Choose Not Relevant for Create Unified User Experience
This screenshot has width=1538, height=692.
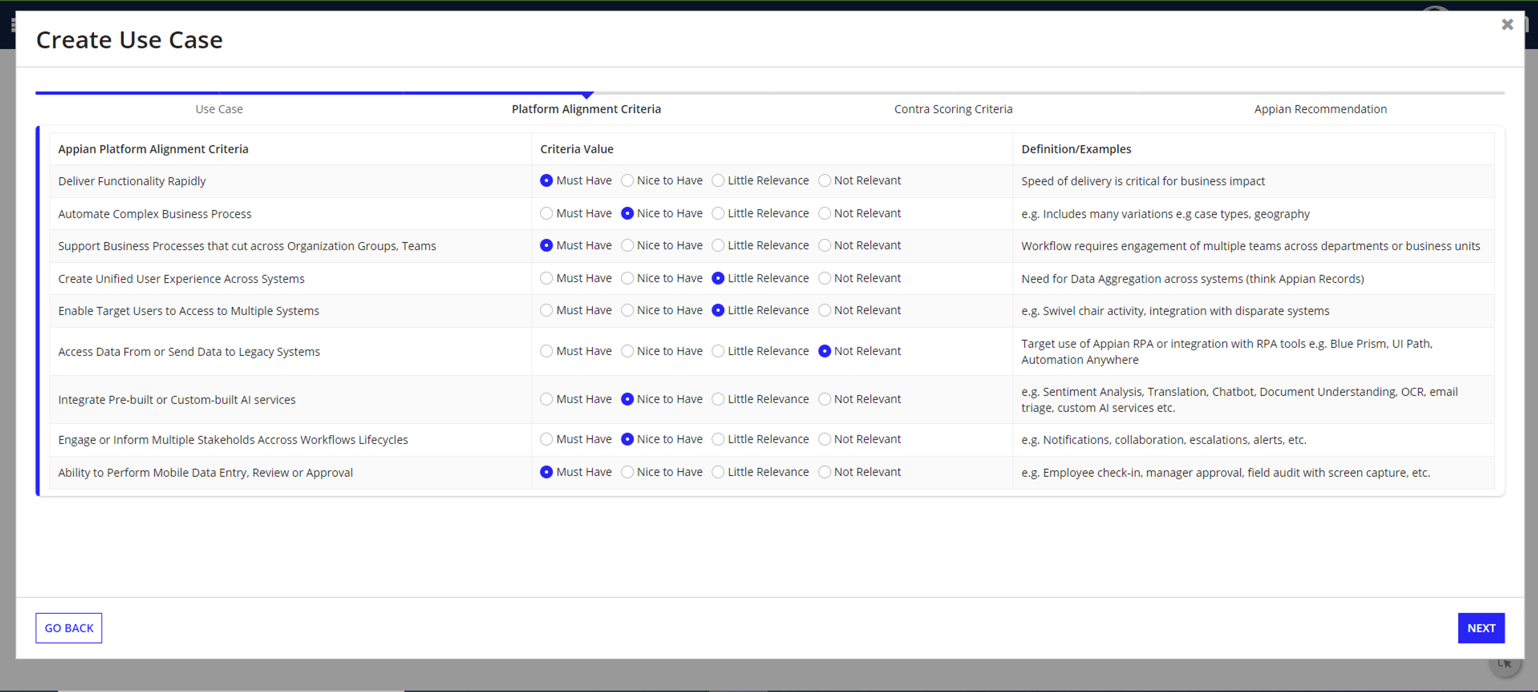click(x=824, y=278)
